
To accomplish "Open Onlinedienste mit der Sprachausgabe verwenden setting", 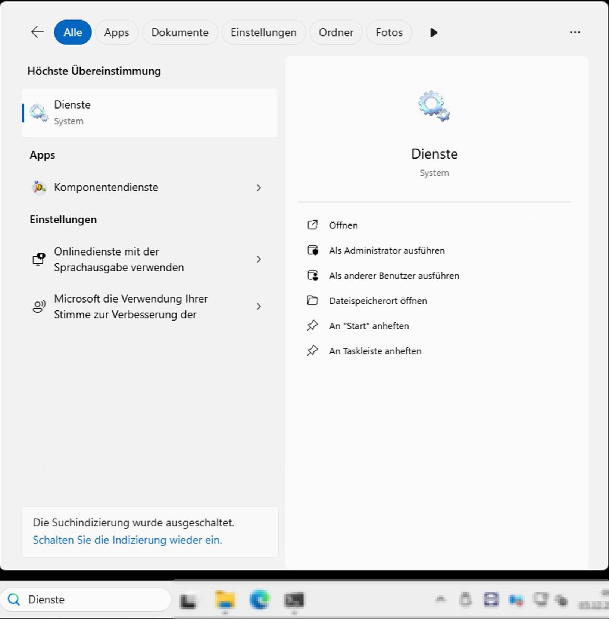I will [x=149, y=259].
